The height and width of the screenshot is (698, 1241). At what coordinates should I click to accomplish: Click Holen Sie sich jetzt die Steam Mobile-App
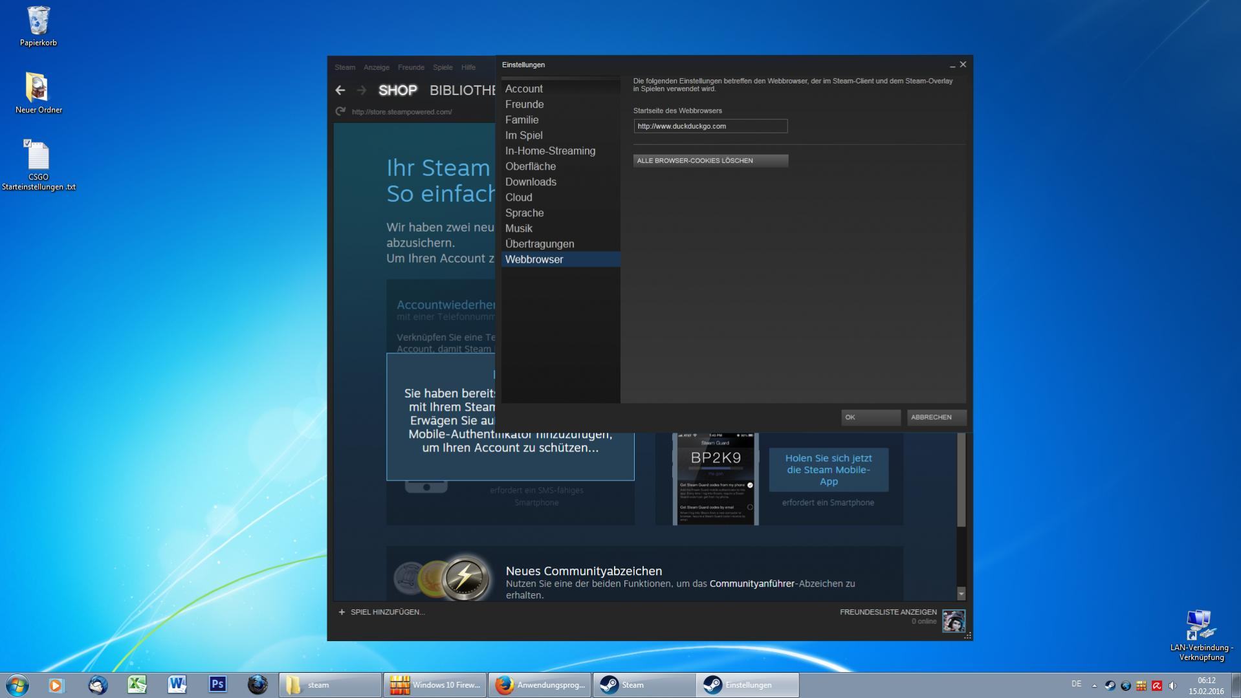coord(828,470)
